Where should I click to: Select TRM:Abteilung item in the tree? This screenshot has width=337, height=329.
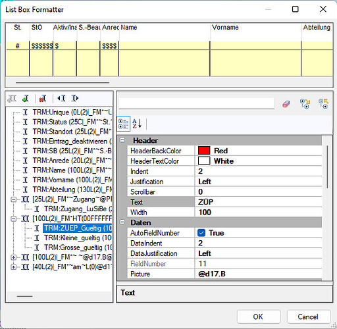pos(72,190)
